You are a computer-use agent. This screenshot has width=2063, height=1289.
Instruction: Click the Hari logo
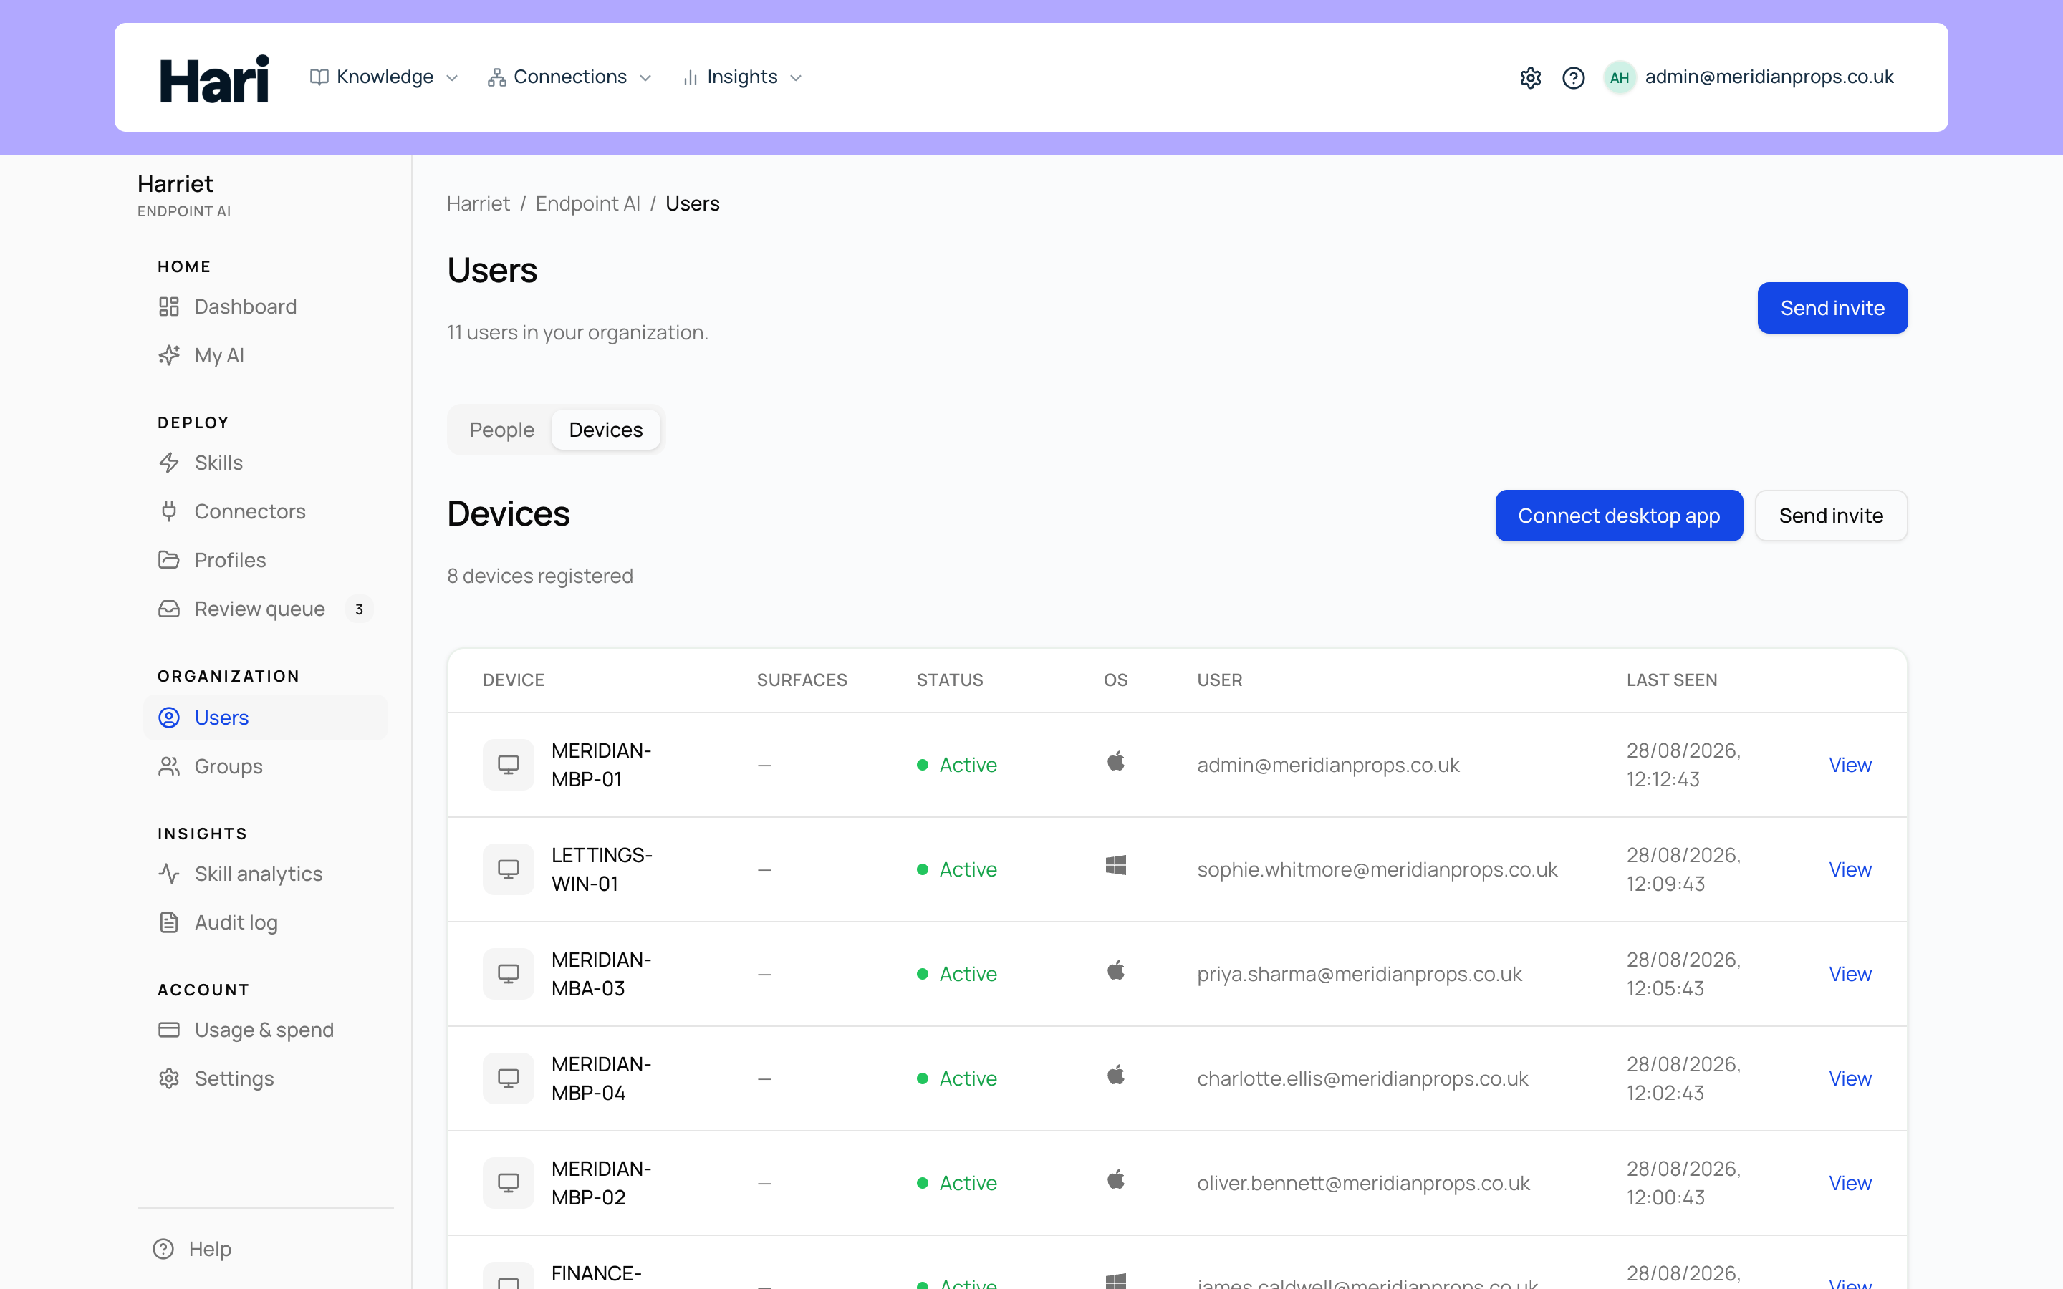click(214, 79)
